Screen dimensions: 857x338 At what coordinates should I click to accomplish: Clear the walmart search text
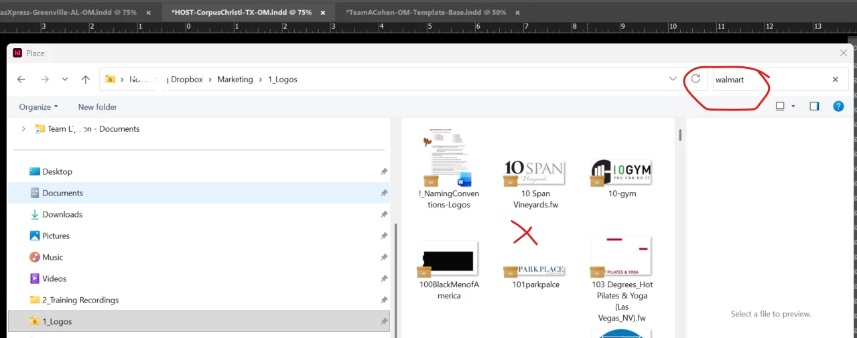pos(836,79)
